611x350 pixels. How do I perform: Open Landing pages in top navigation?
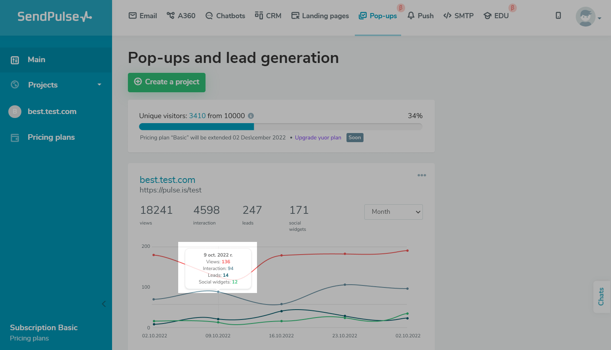(x=320, y=16)
